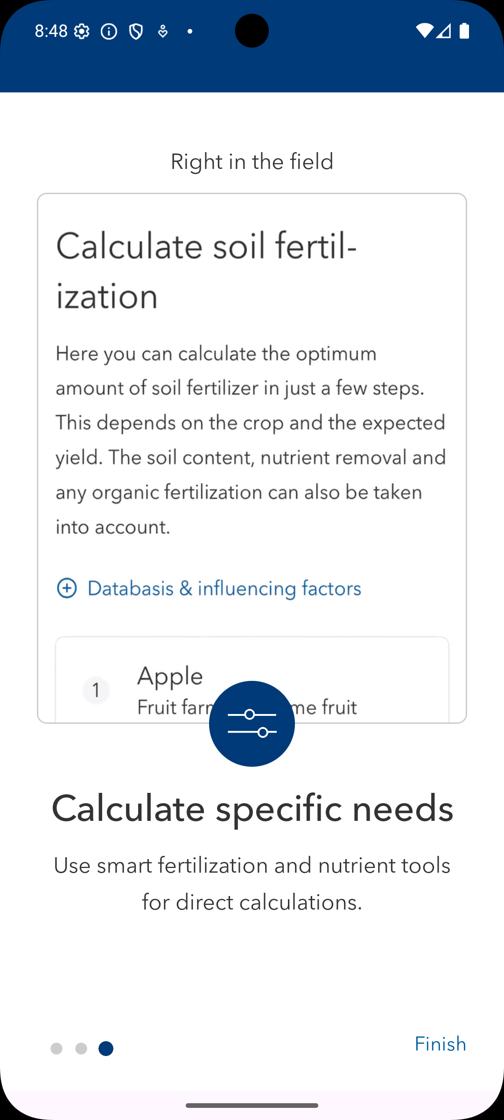This screenshot has height=1120, width=504.
Task: Tap the blue sliders calculator icon
Action: click(252, 723)
